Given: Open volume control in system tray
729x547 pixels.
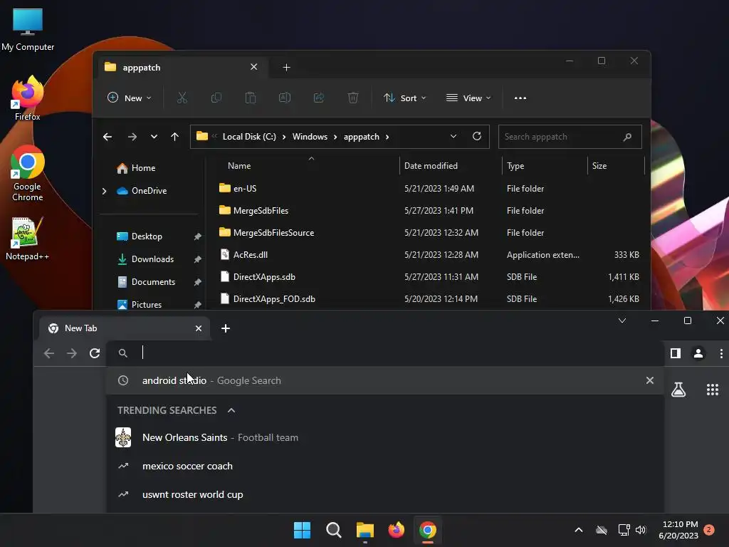Looking at the screenshot, I should pyautogui.click(x=641, y=530).
